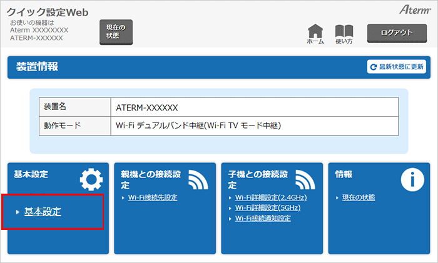Click the gear icon in 基本設定 panel
Screen dimensions: 438x263
(91, 180)
